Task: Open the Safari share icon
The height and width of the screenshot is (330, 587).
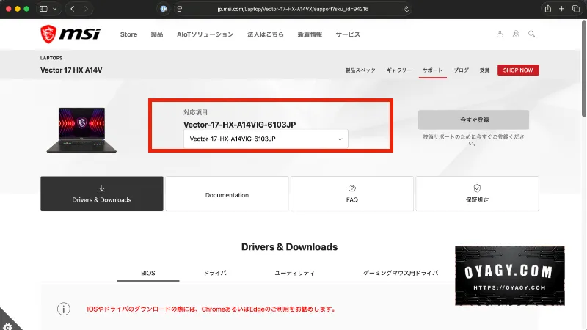Action: (547, 9)
